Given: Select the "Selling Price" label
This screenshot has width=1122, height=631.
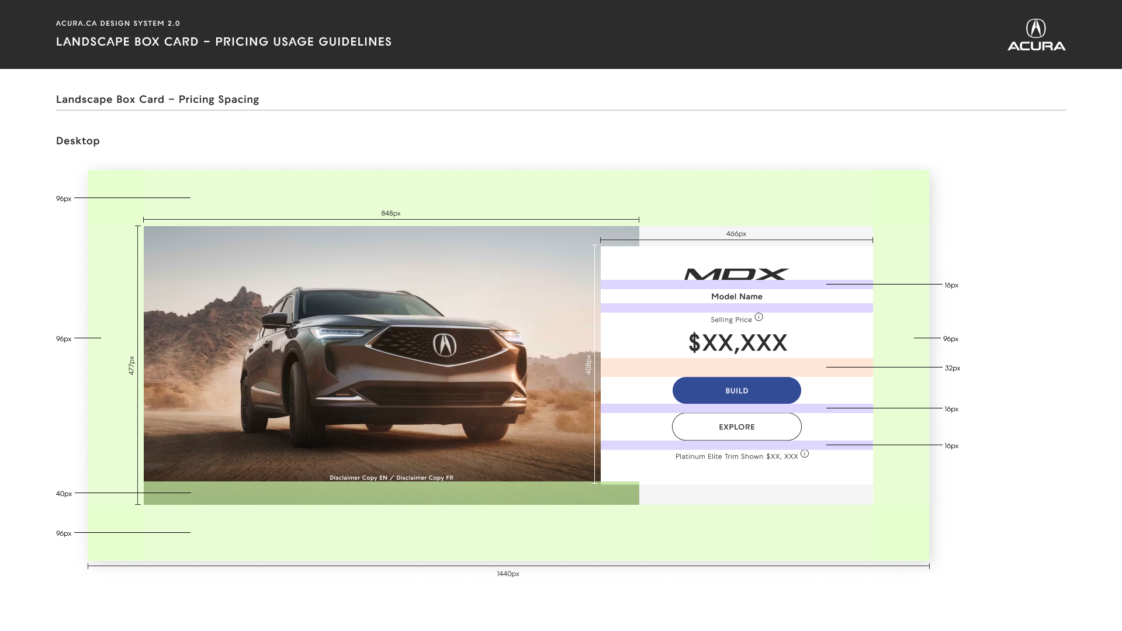Looking at the screenshot, I should [731, 320].
